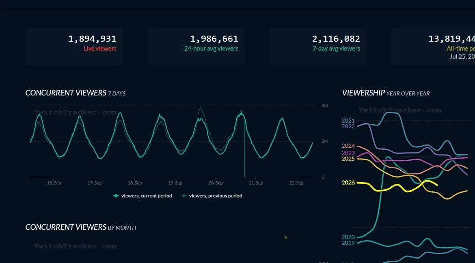Select the 2025 year label
The height and width of the screenshot is (263, 475).
click(x=348, y=159)
